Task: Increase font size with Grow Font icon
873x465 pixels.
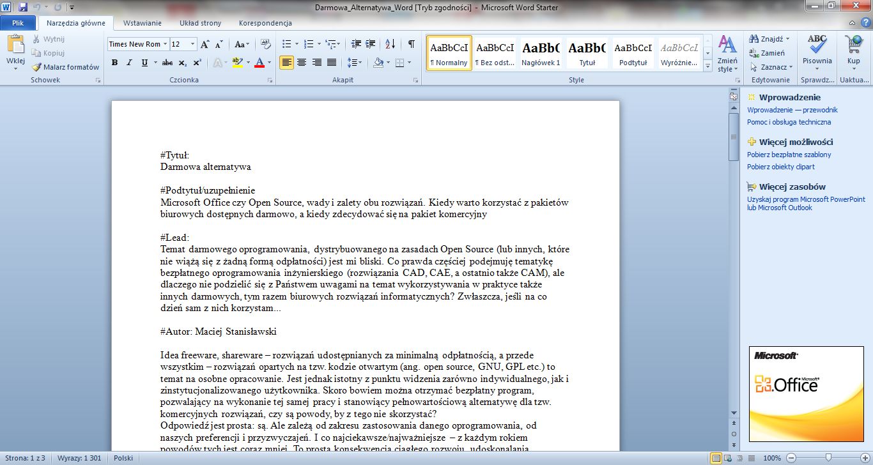Action: point(205,44)
